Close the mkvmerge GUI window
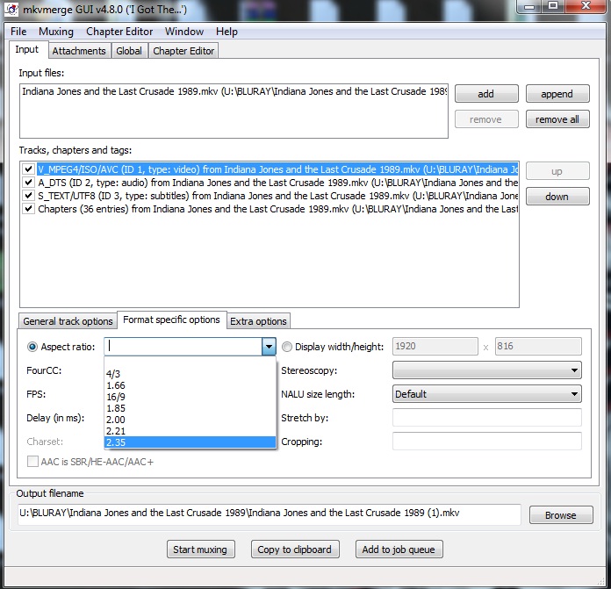Viewport: 611px width, 589px height. point(586,6)
